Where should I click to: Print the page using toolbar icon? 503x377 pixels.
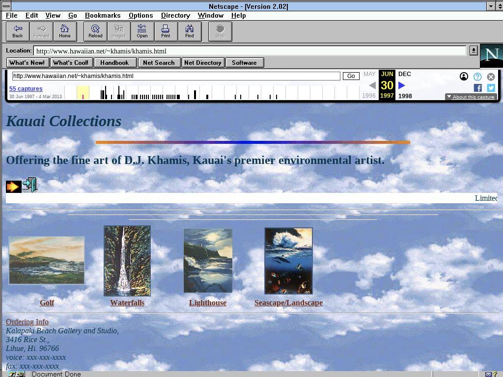[166, 31]
